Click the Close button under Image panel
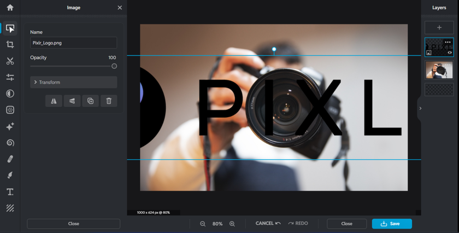459x233 pixels. (73, 224)
